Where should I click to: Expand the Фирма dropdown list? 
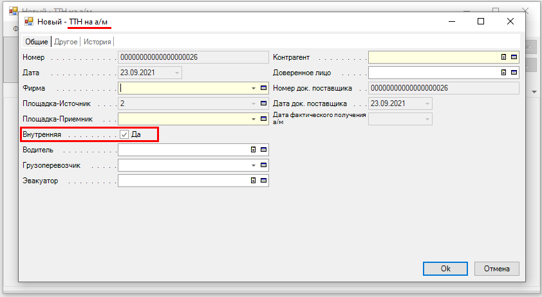click(x=254, y=88)
